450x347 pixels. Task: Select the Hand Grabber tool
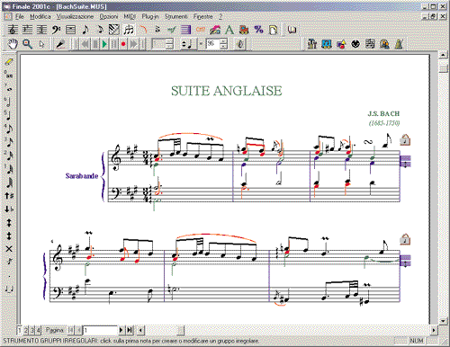click(13, 44)
